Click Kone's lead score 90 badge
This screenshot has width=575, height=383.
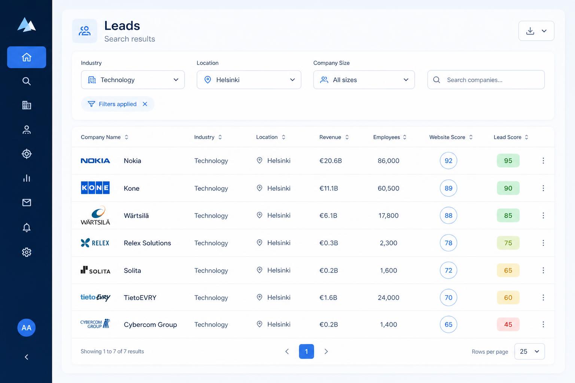point(508,188)
